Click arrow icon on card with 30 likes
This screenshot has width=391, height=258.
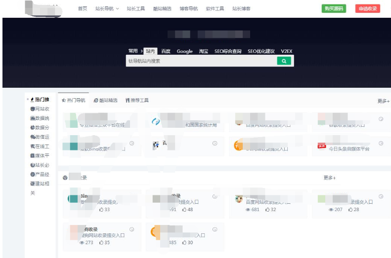click(215, 229)
